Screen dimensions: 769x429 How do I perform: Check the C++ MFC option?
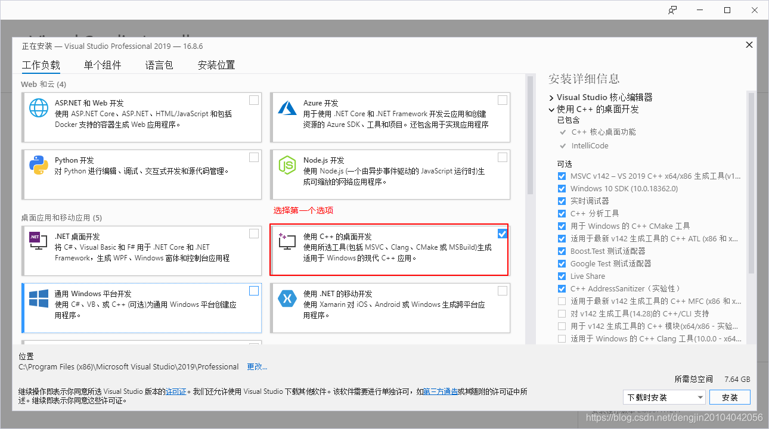click(562, 301)
